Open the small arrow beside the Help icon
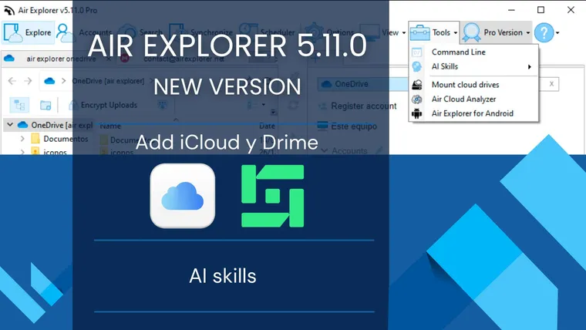 557,33
